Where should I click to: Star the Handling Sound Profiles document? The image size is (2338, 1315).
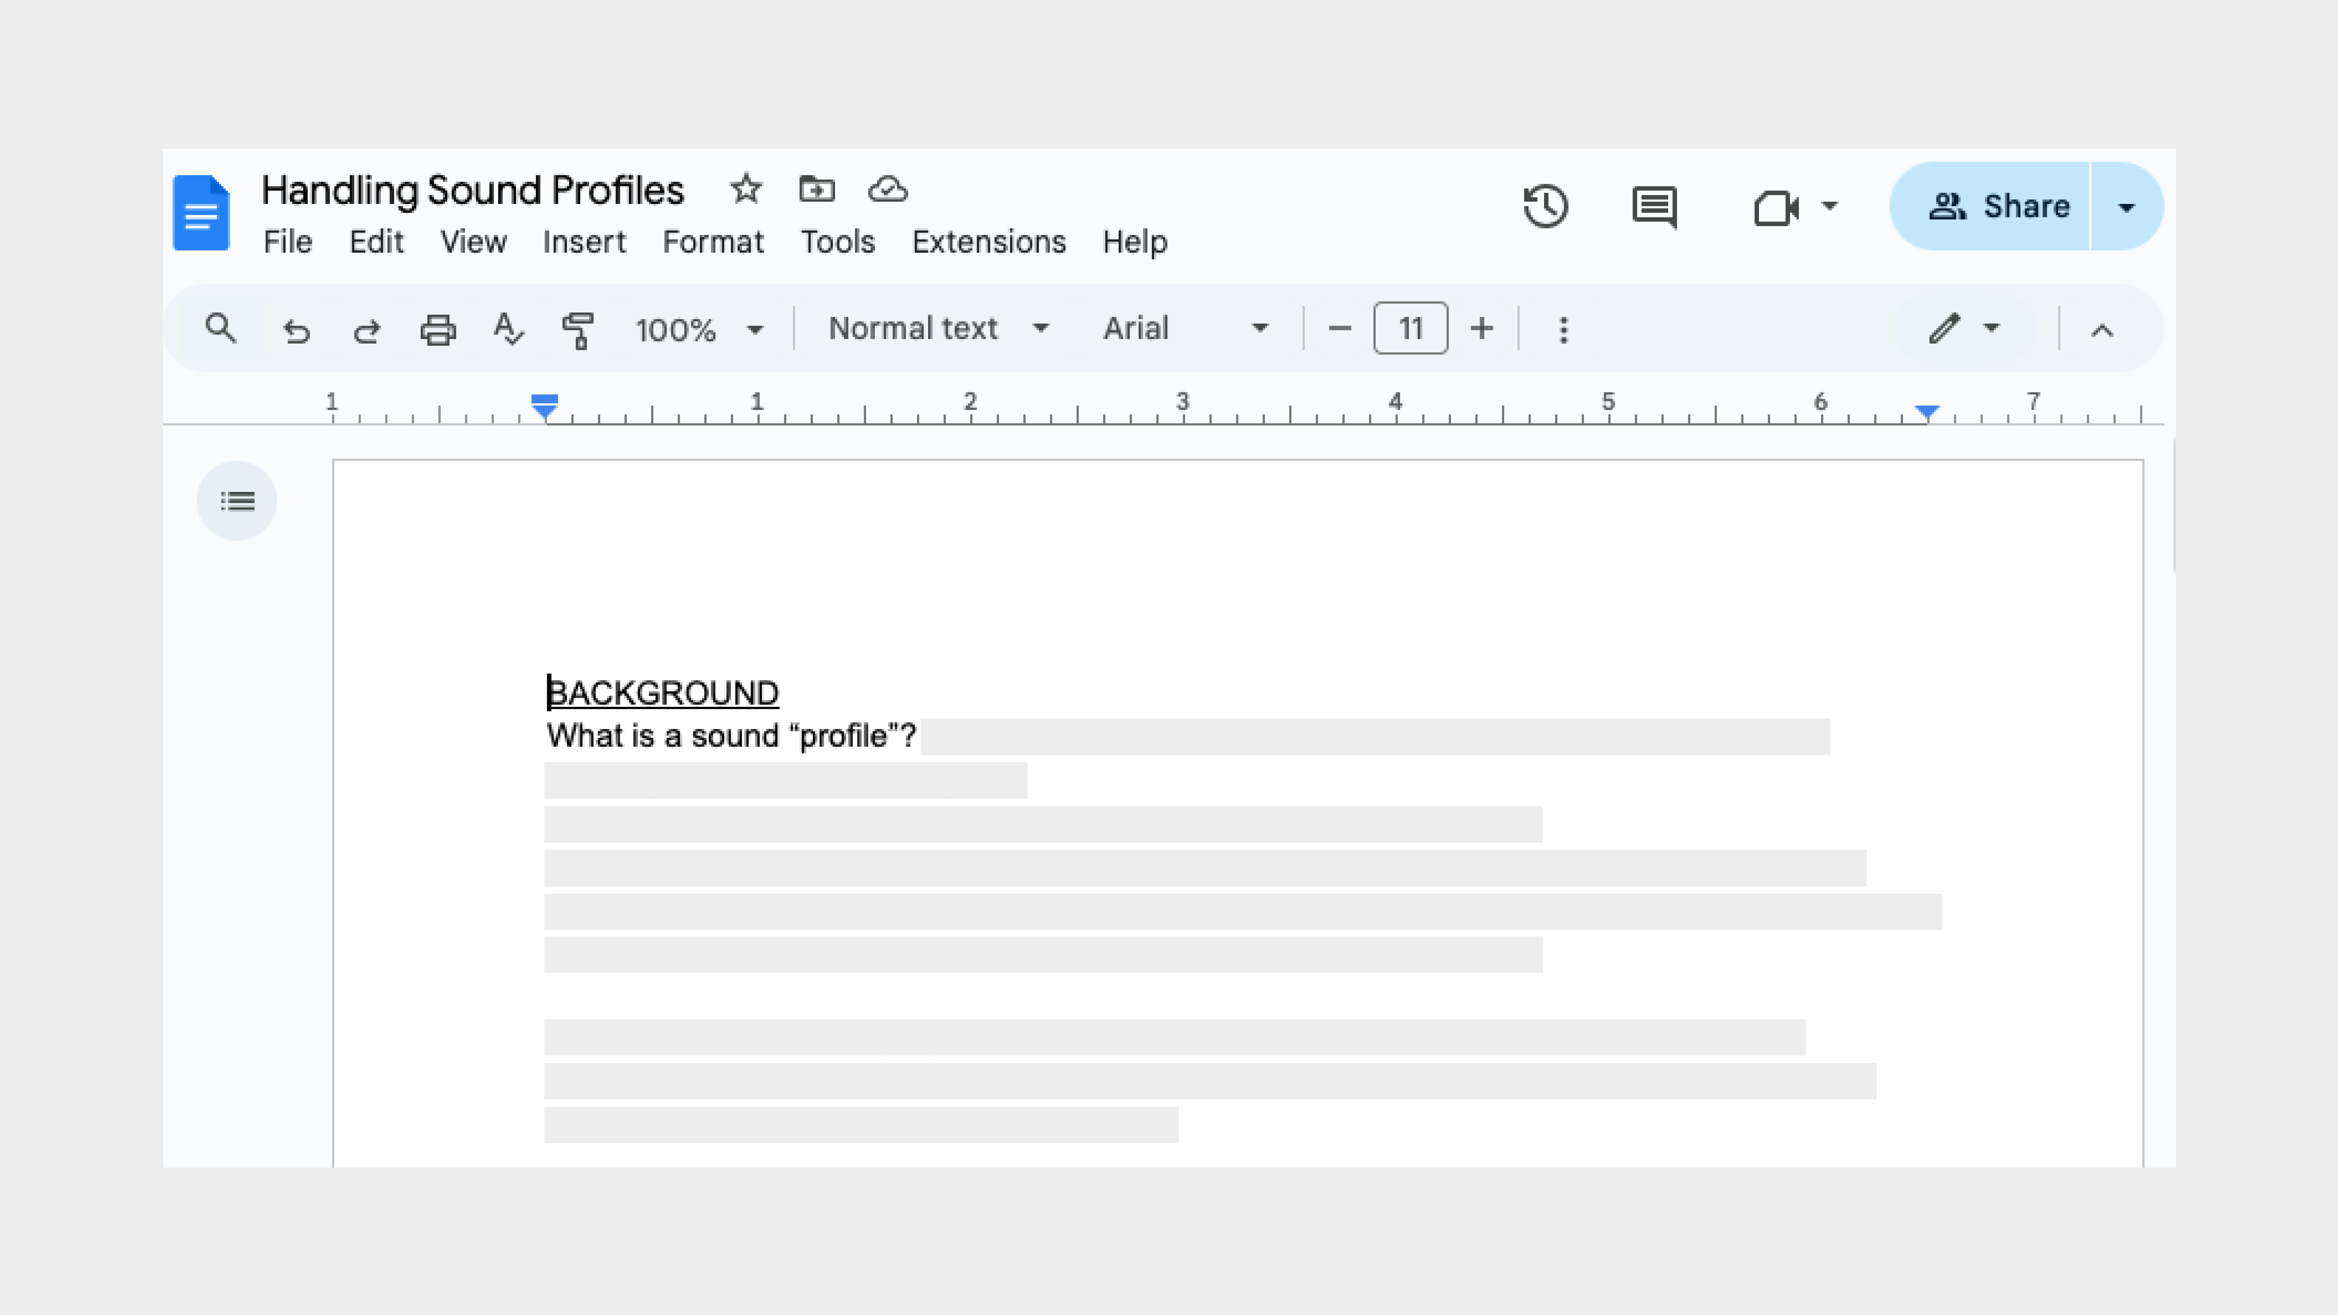746,189
